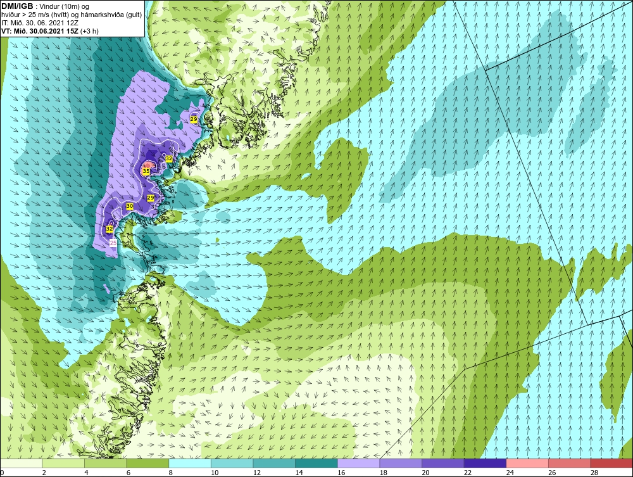Click the 4–6 m/s green legend swatch
This screenshot has height=477, width=633.
point(105,463)
